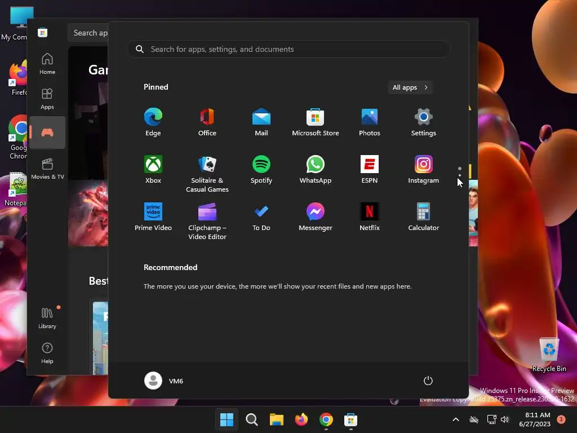The width and height of the screenshot is (577, 433).
Task: Open WhatsApp from pinned apps
Action: pyautogui.click(x=316, y=169)
